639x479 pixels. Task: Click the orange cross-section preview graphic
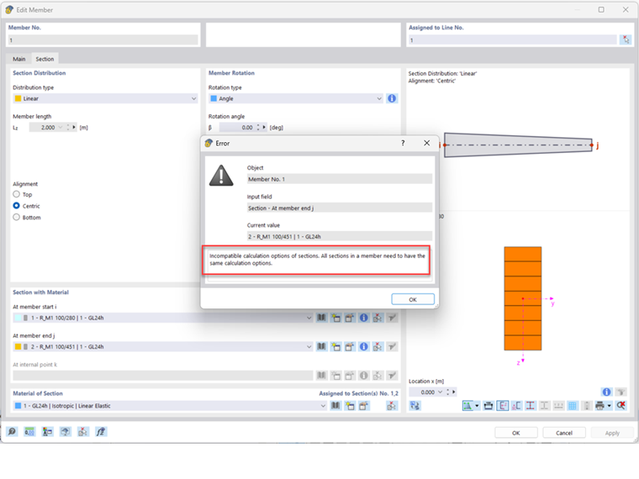tap(522, 298)
